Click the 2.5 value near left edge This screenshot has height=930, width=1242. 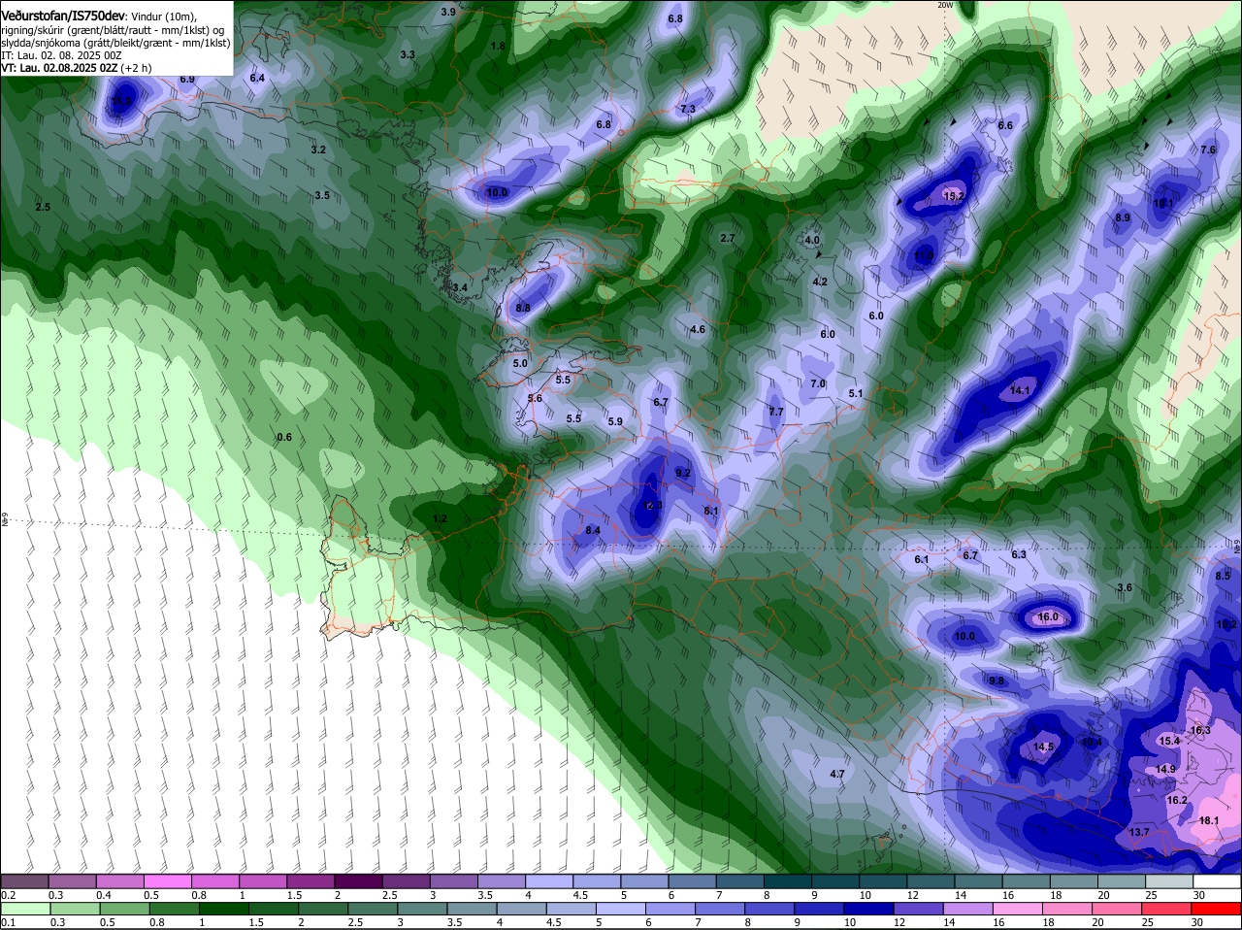pyautogui.click(x=43, y=207)
